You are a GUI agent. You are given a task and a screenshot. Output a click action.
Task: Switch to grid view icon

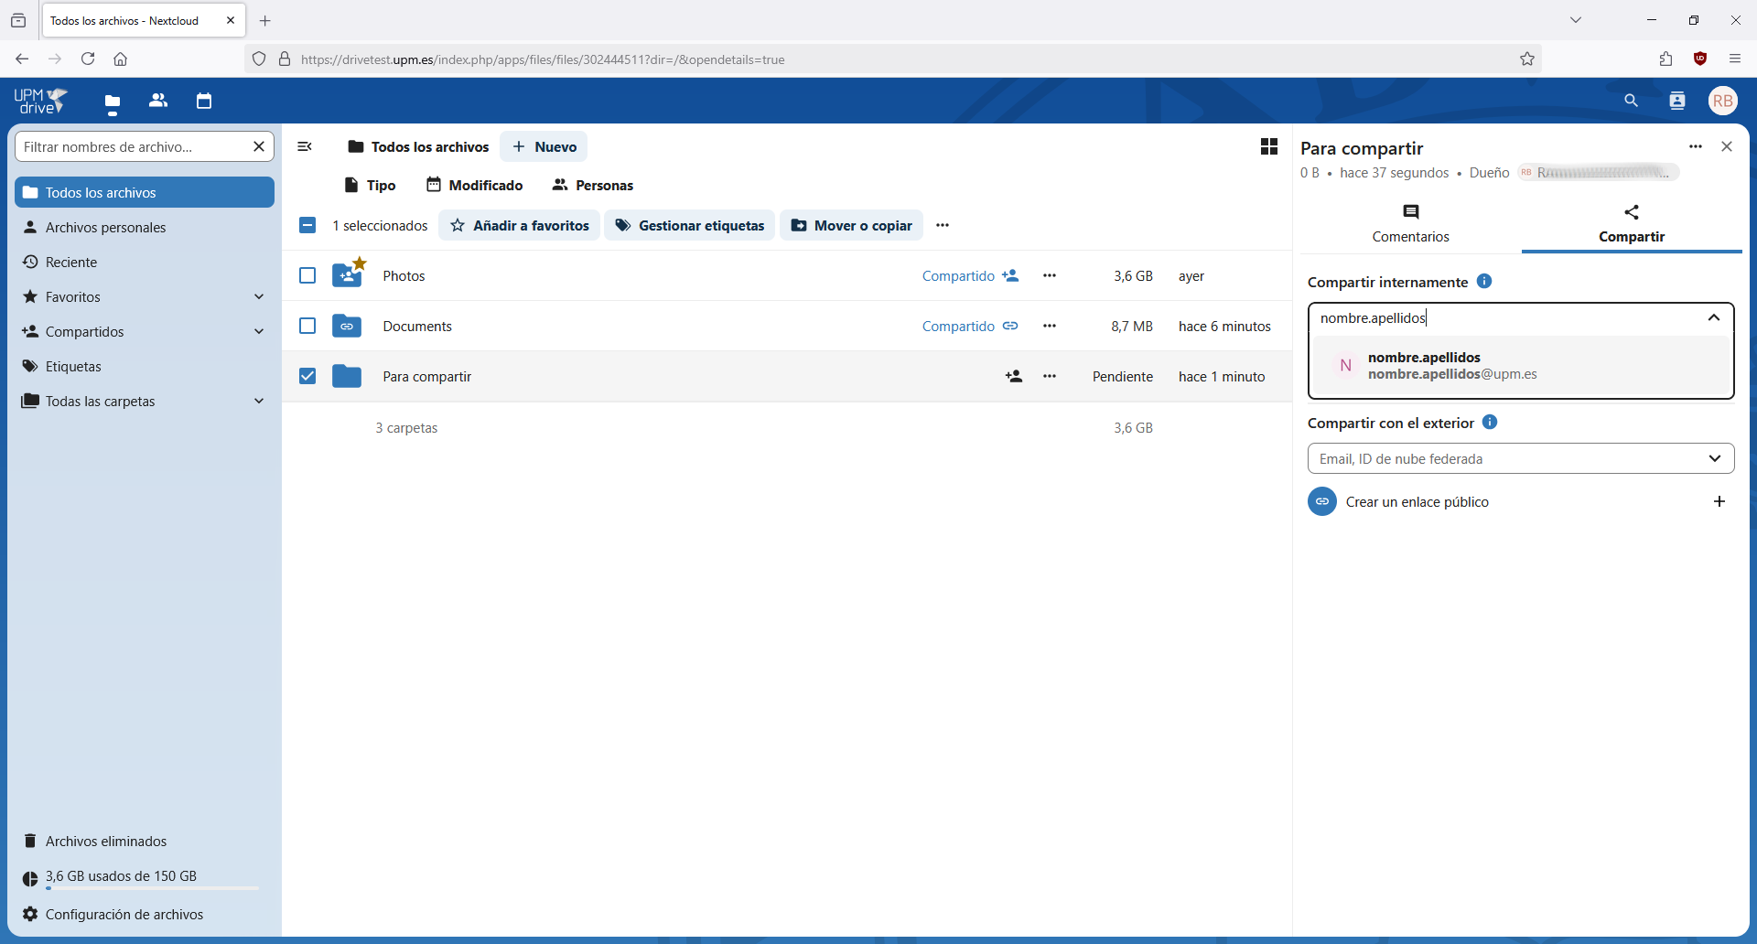(x=1269, y=146)
